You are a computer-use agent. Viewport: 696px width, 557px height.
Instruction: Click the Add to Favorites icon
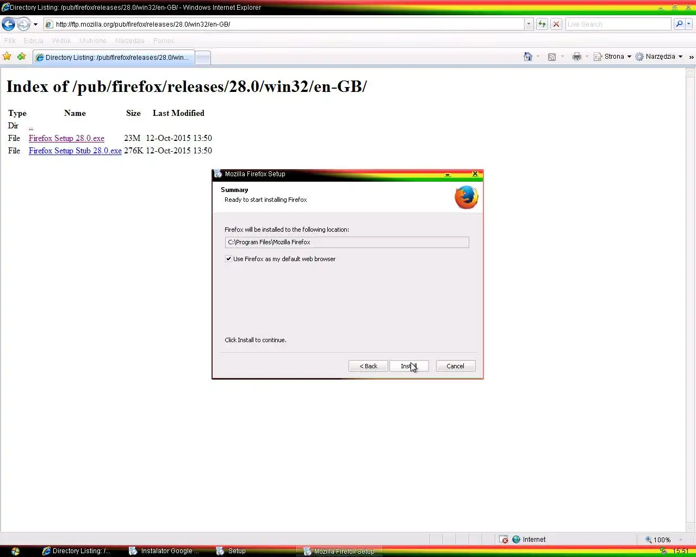click(21, 57)
